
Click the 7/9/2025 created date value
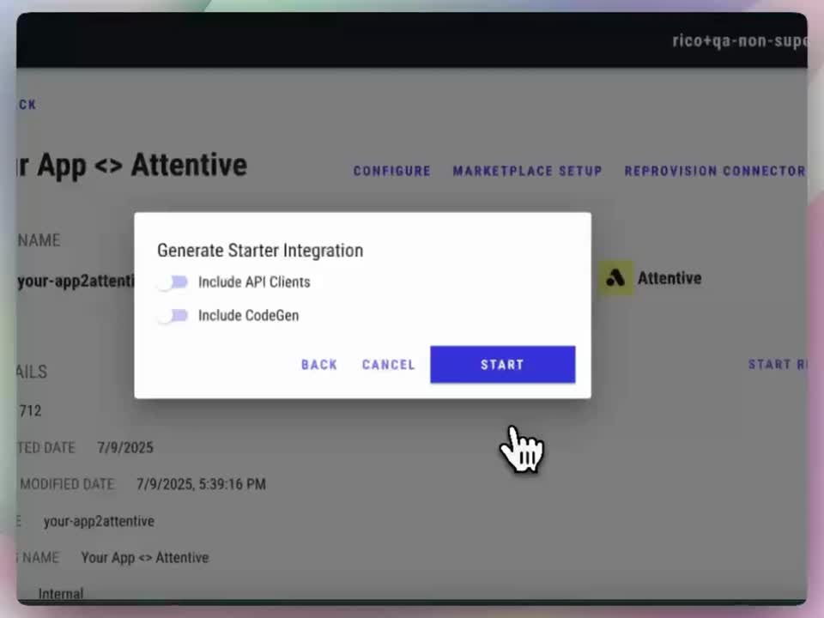tap(125, 448)
